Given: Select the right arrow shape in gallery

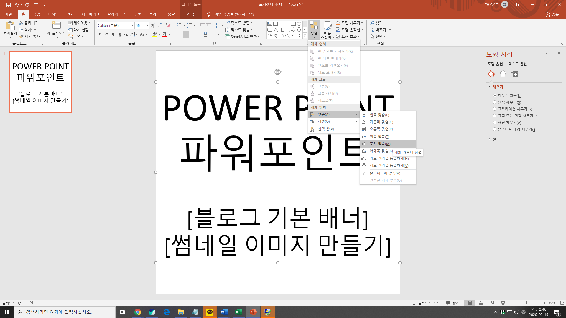Looking at the screenshot, I should [x=293, y=30].
